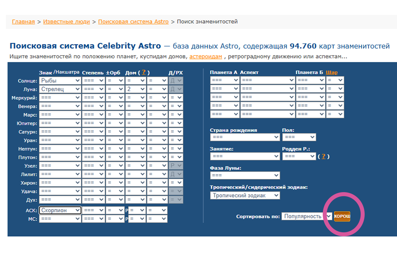Open the Венера degree dropdown
Viewport: 397px width, 254px height.
pyautogui.click(x=93, y=106)
